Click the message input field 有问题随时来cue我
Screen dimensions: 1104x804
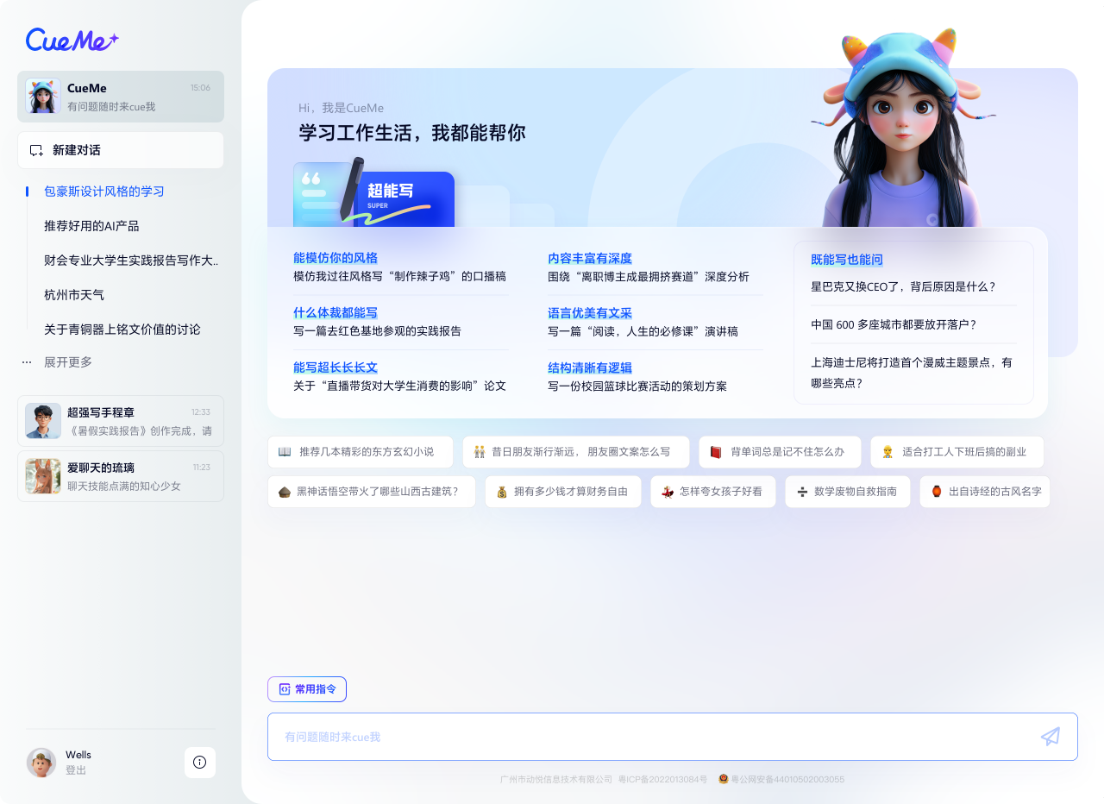[x=604, y=737]
